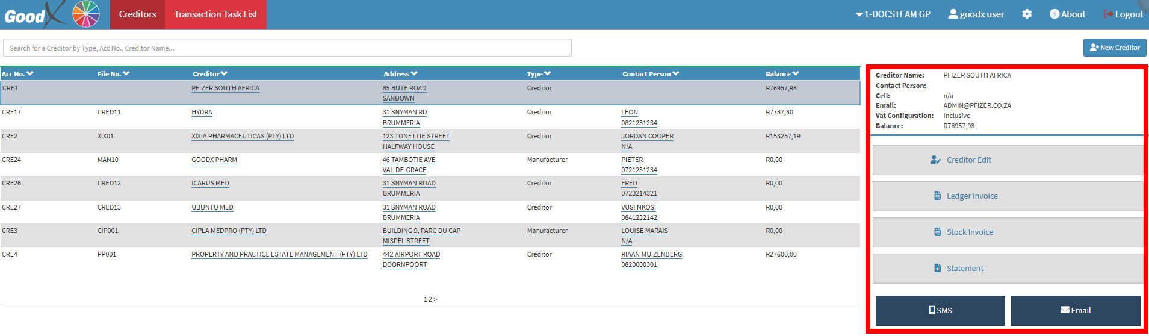This screenshot has height=336, width=1149.
Task: Open the Transaction Task List tab
Action: coord(215,14)
